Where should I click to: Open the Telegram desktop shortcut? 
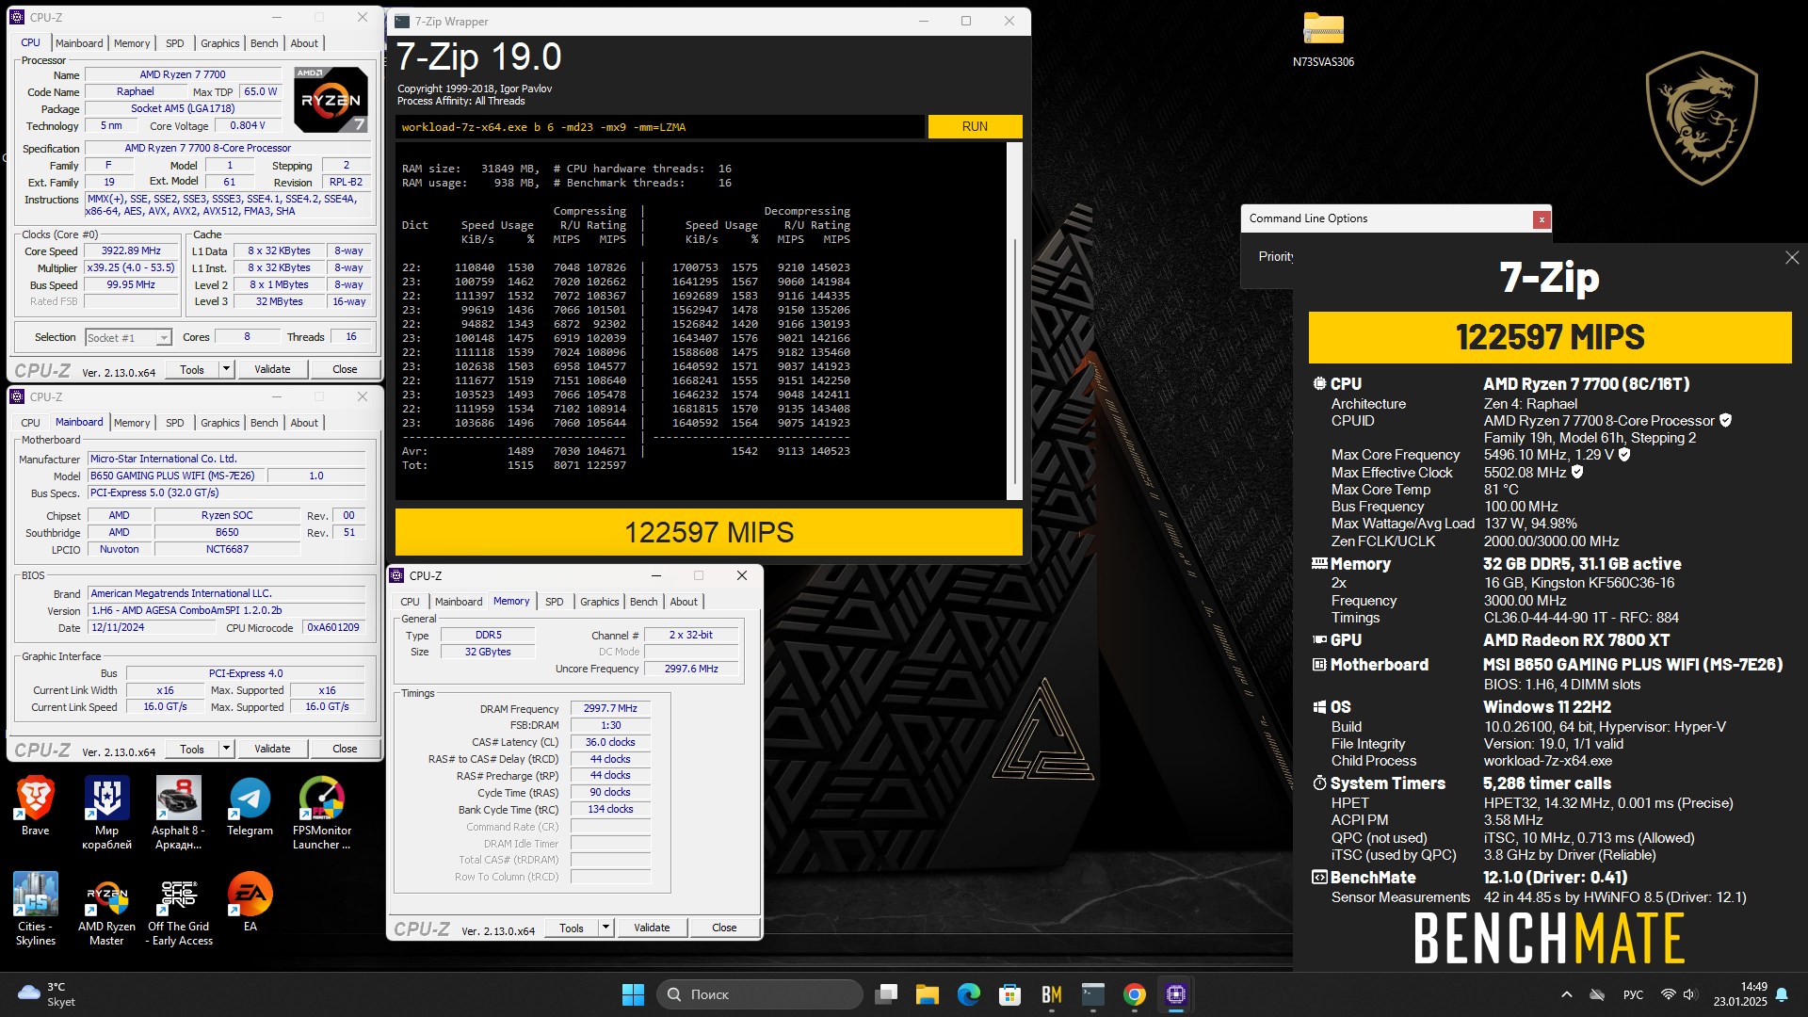(x=250, y=806)
